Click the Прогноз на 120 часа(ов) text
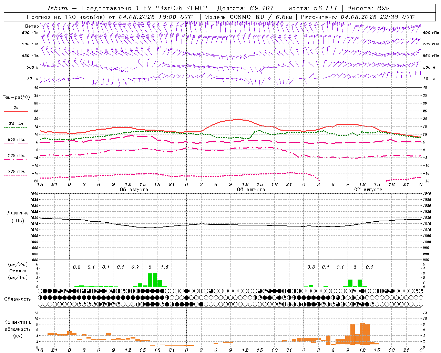This screenshot has width=441, height=353. coord(66,17)
